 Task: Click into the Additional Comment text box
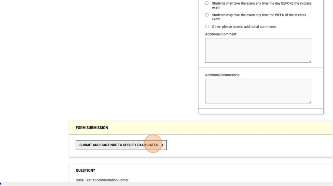258,50
